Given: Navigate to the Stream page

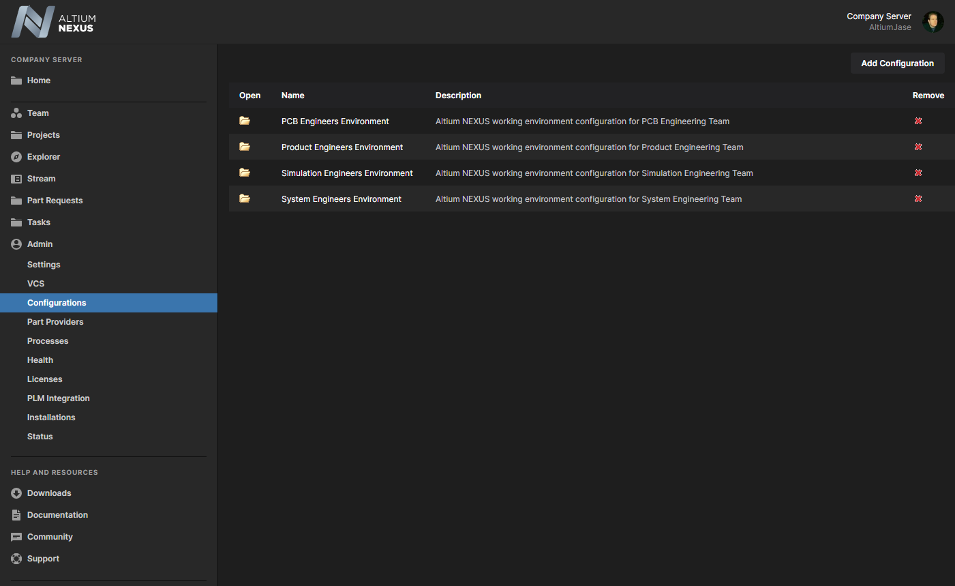Looking at the screenshot, I should point(42,179).
